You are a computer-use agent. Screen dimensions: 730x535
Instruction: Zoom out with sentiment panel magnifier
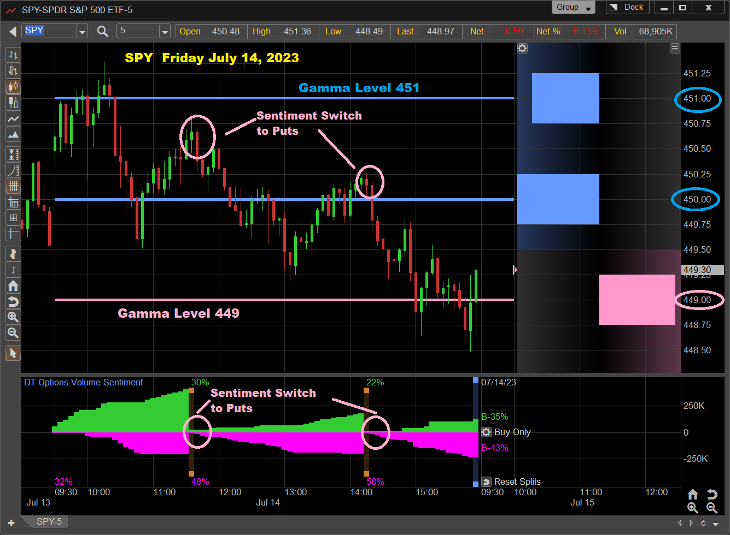pyautogui.click(x=711, y=508)
